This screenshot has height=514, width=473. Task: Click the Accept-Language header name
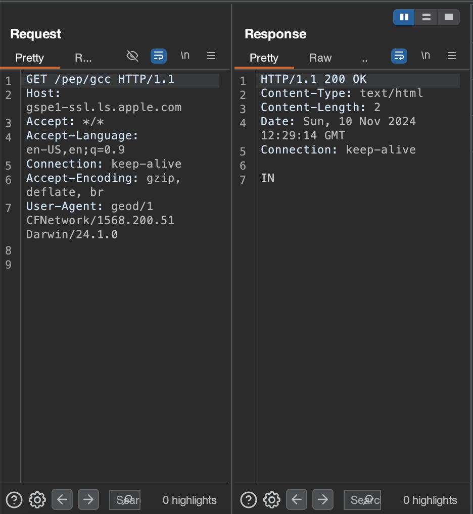[82, 136]
